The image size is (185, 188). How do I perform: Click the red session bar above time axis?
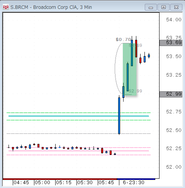coord(60,179)
